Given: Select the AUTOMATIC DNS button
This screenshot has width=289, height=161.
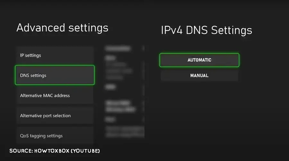Looking at the screenshot, I should point(199,60).
